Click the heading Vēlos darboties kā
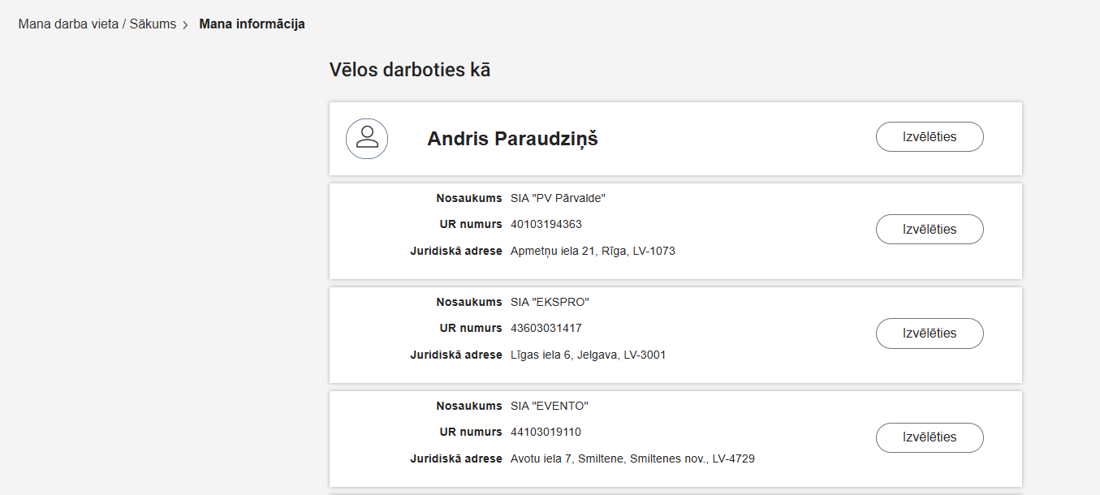This screenshot has height=495, width=1100. (409, 69)
